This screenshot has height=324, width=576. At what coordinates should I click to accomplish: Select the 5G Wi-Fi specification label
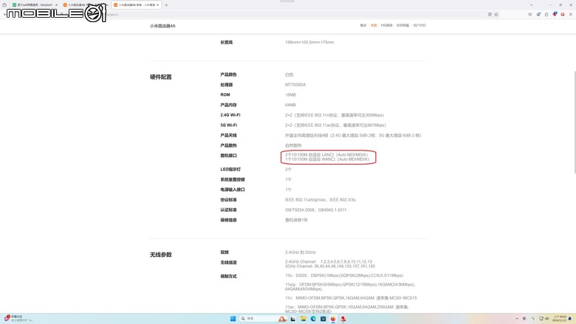coord(228,125)
